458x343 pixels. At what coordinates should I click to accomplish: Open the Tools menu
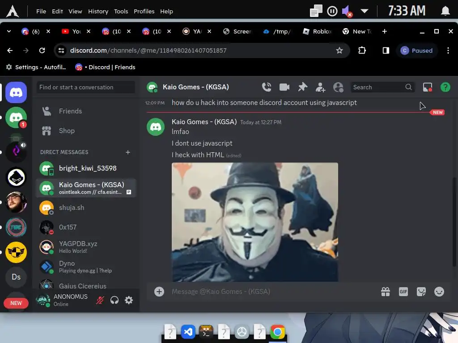pos(121,11)
